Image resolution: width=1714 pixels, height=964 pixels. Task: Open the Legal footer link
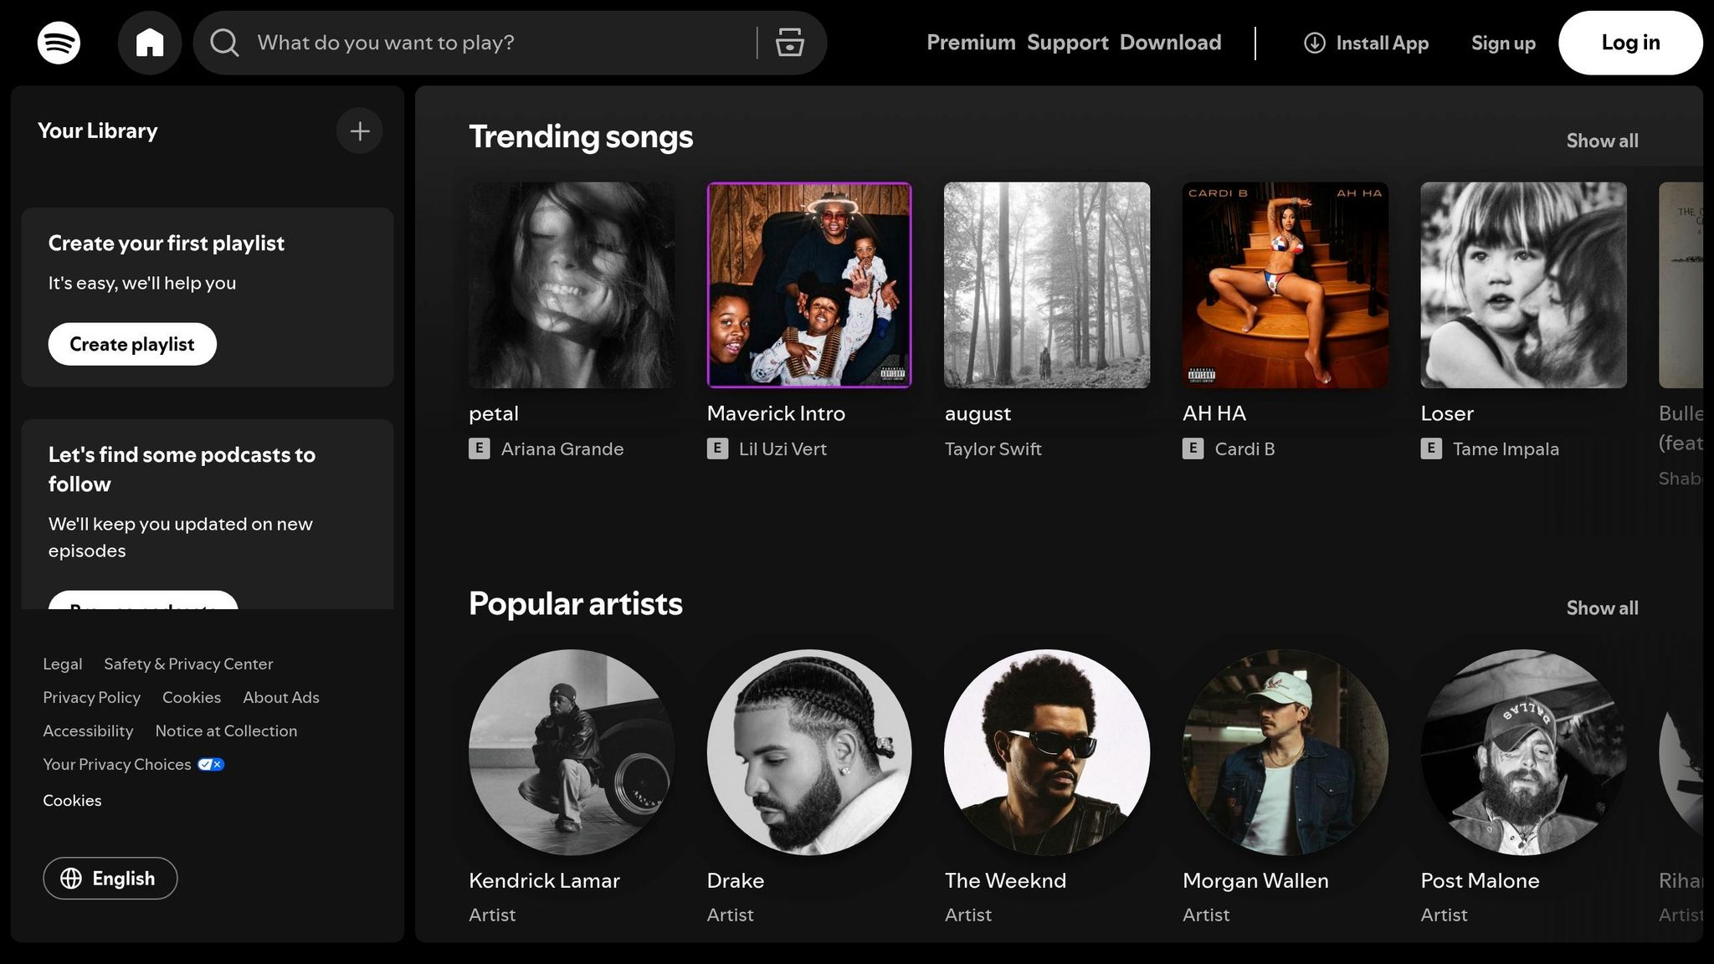point(63,664)
